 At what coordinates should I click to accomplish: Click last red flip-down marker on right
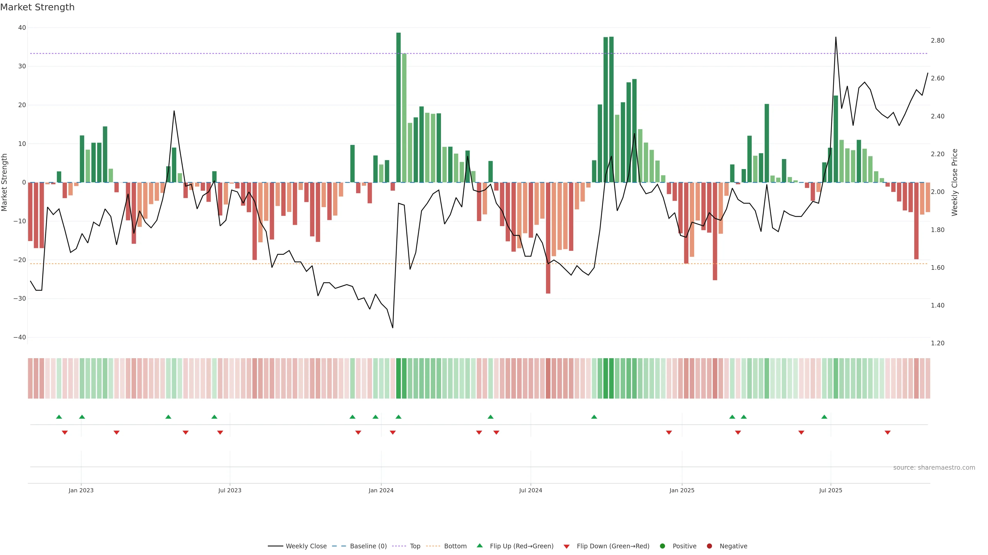(887, 432)
